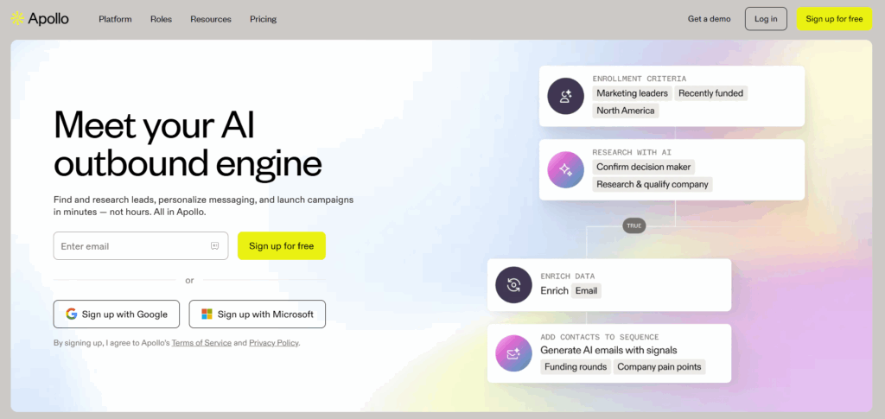Viewport: 885px width, 419px height.
Task: Click the Research with AI sparkle icon
Action: point(565,169)
